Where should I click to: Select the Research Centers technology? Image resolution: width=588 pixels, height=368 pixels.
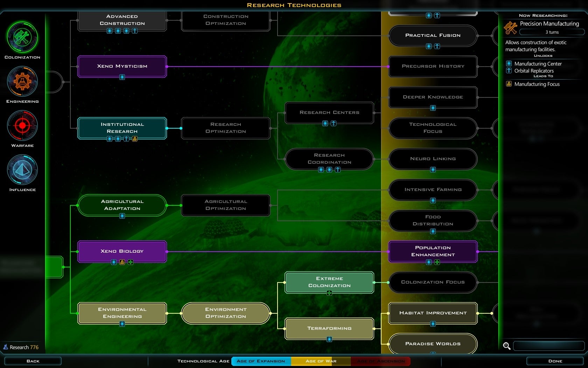329,113
